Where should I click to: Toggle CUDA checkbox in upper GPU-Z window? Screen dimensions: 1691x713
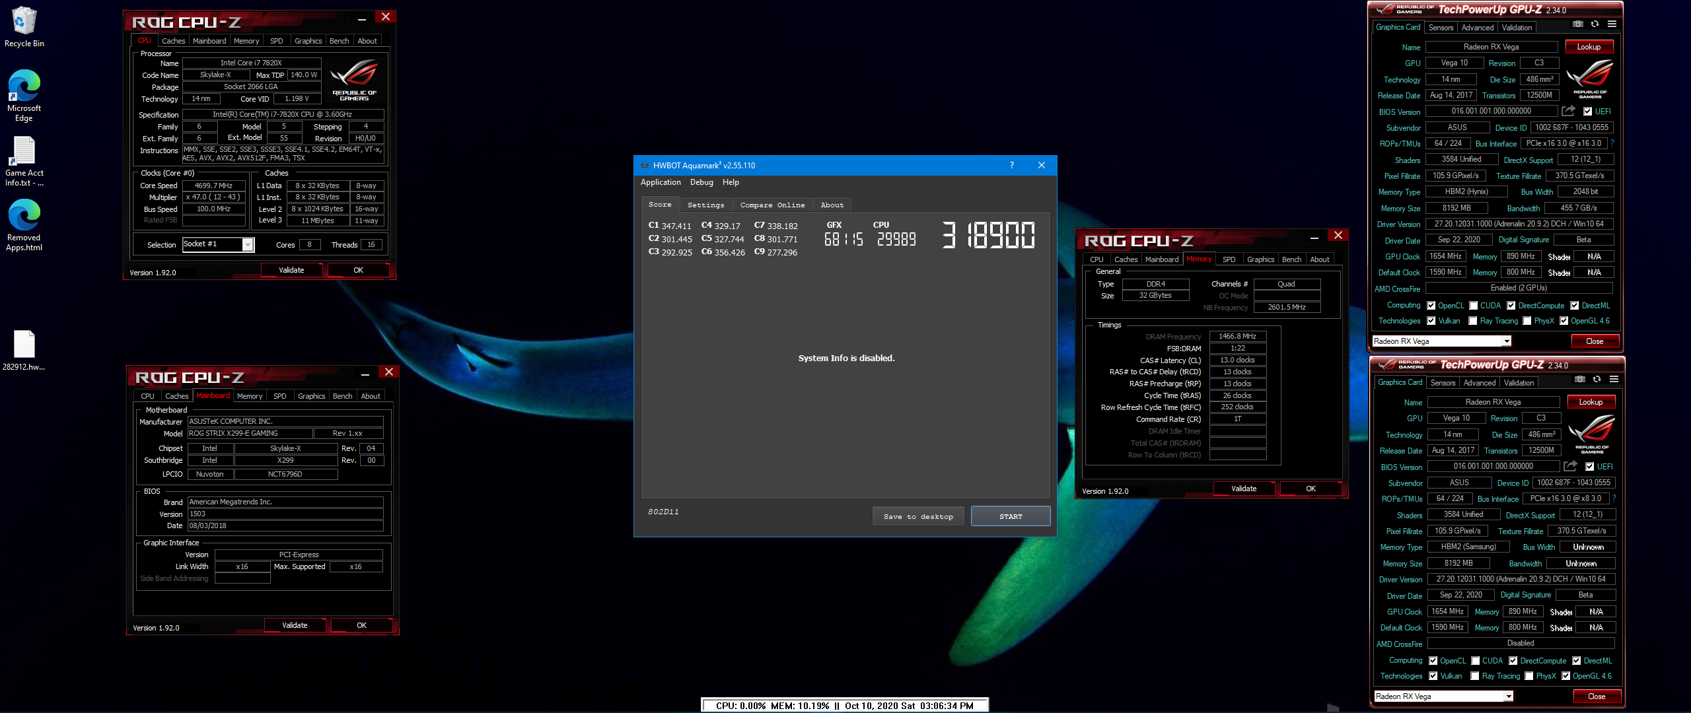click(x=1473, y=306)
